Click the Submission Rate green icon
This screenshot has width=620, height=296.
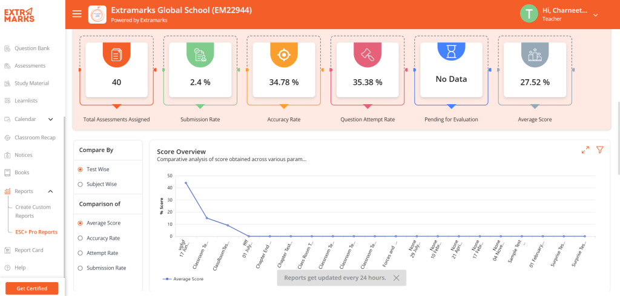tap(200, 55)
